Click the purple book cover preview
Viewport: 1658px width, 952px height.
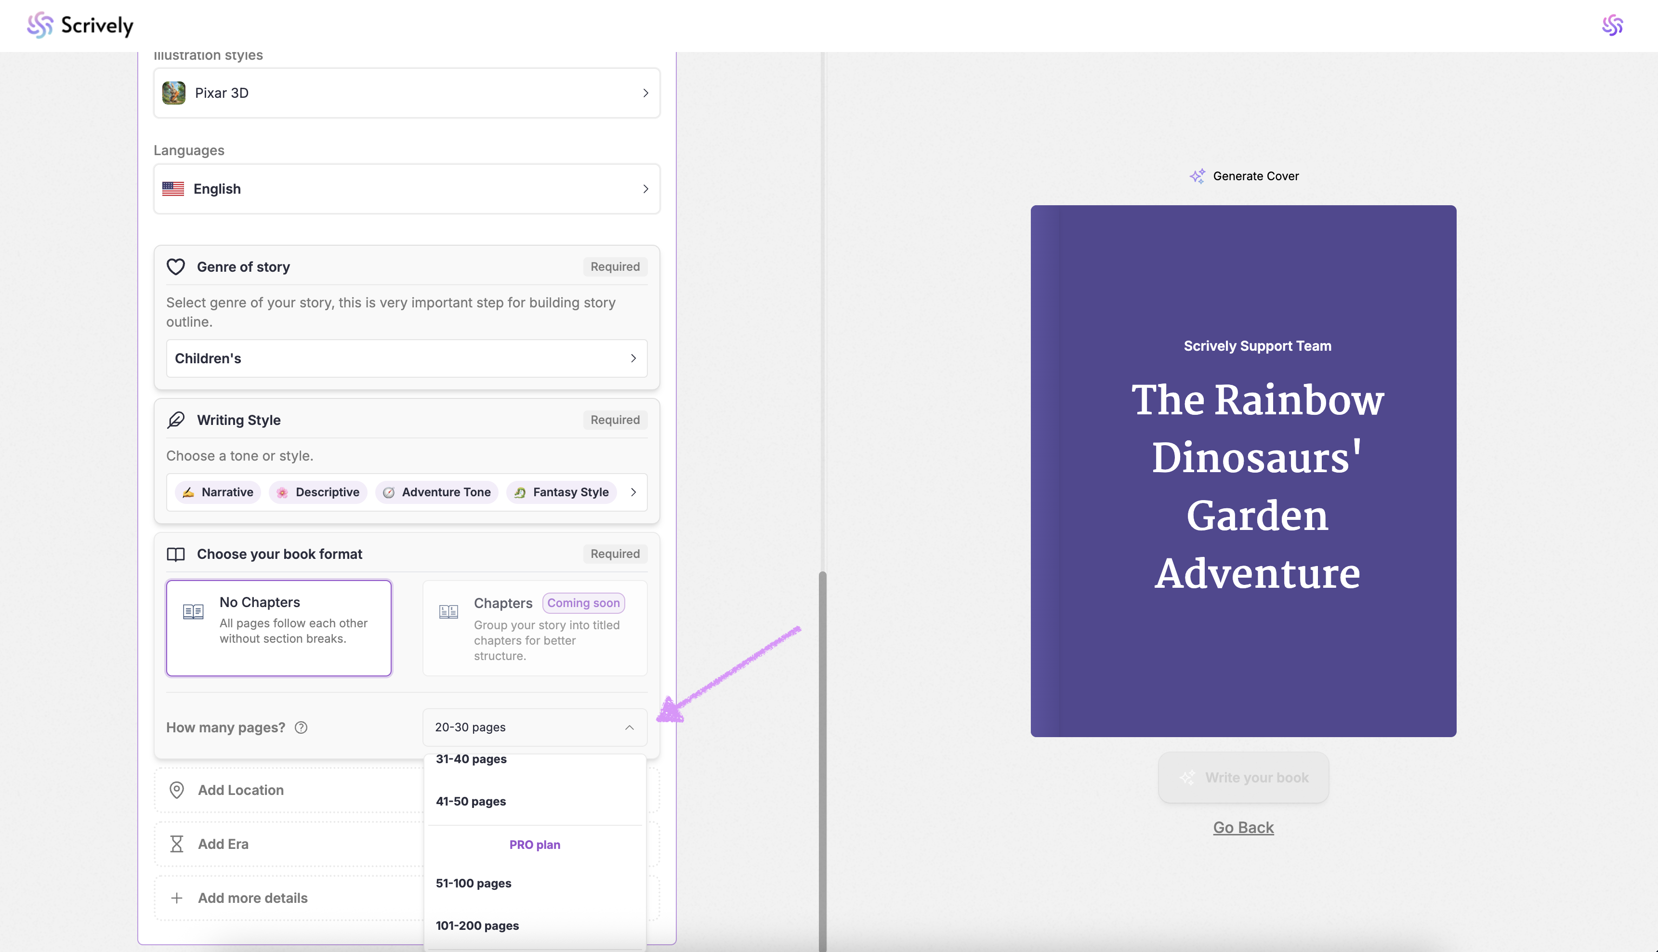[x=1243, y=471]
